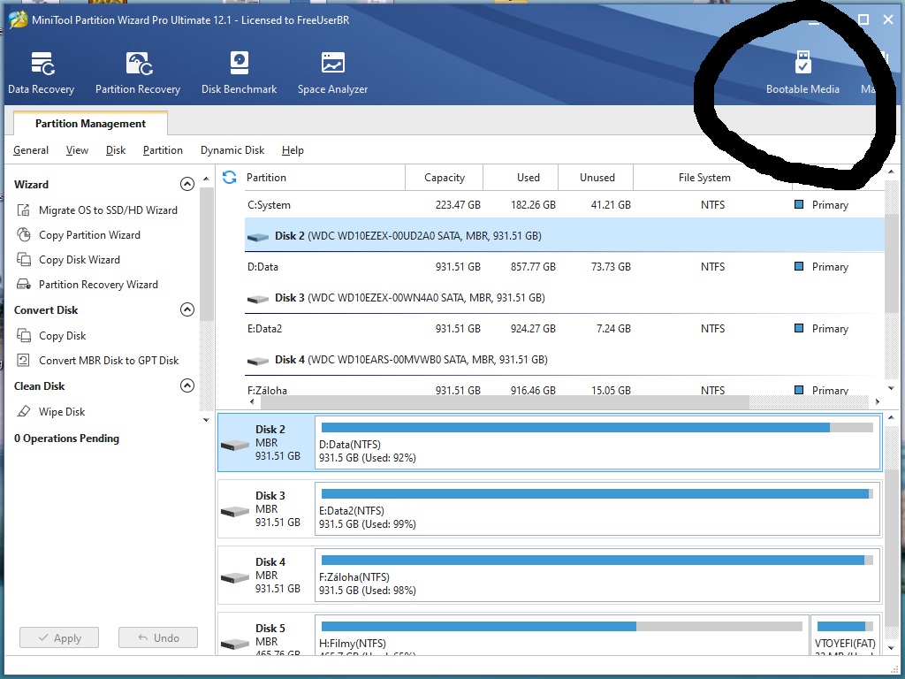The width and height of the screenshot is (905, 679).
Task: Launch Partition Recovery from the toolbar
Action: point(138,72)
